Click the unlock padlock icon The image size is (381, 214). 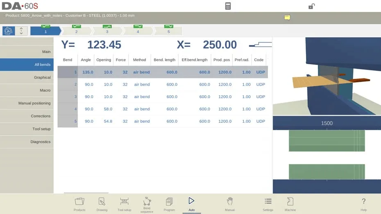point(311,6)
